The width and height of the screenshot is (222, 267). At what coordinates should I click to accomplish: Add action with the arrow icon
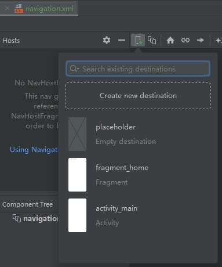coord(201,40)
